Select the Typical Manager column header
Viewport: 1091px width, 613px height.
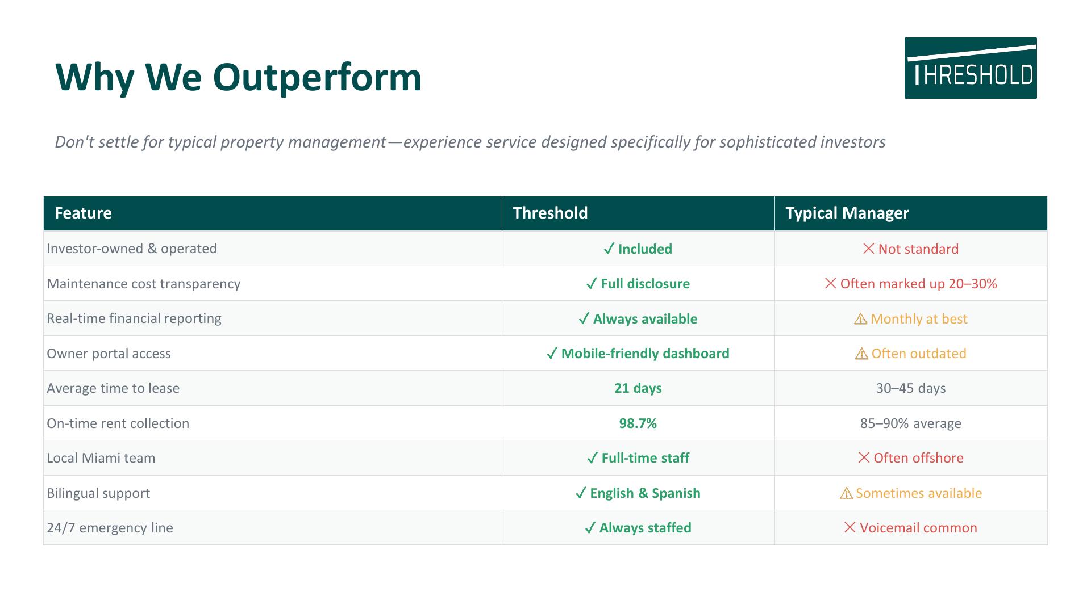pos(911,213)
